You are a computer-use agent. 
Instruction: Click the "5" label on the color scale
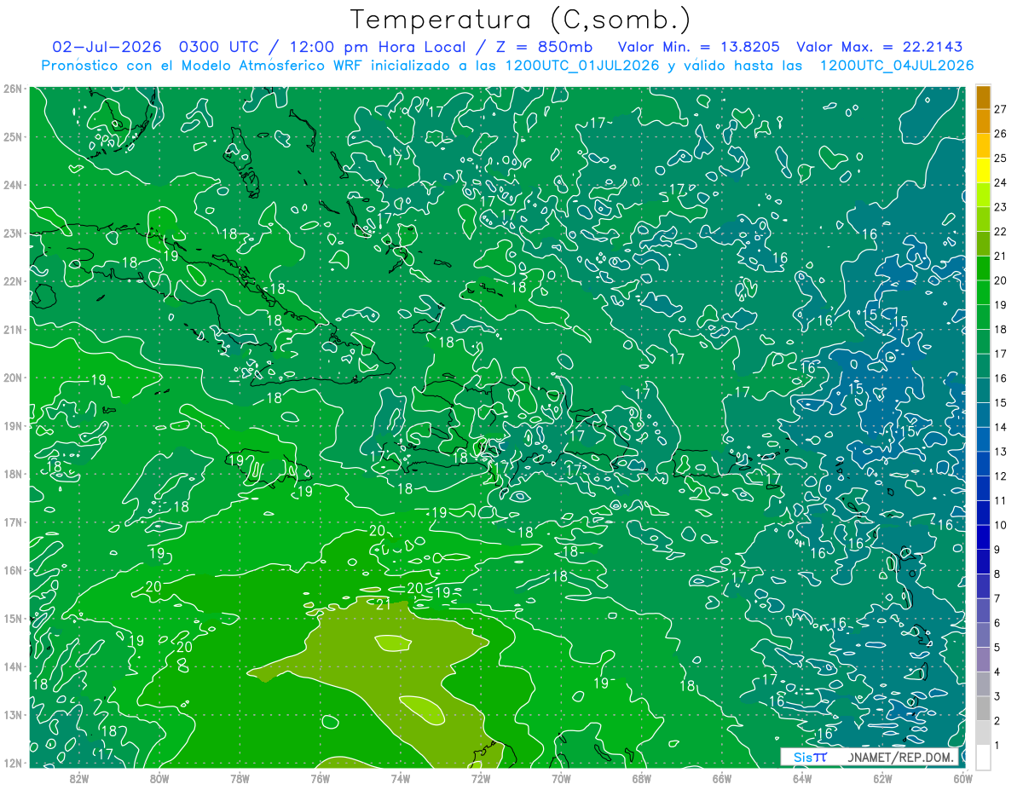[998, 648]
